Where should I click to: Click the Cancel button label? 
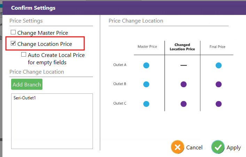tap(194, 148)
